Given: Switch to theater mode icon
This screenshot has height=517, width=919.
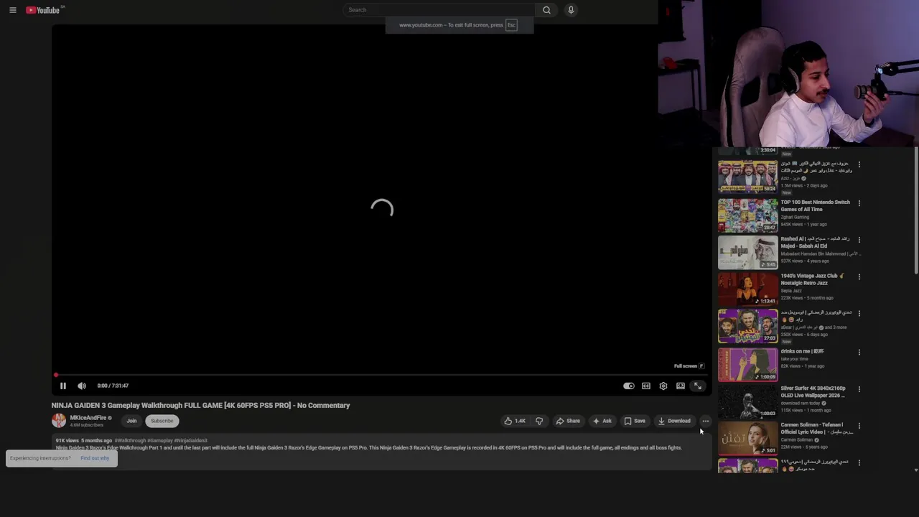Looking at the screenshot, I should [x=681, y=386].
